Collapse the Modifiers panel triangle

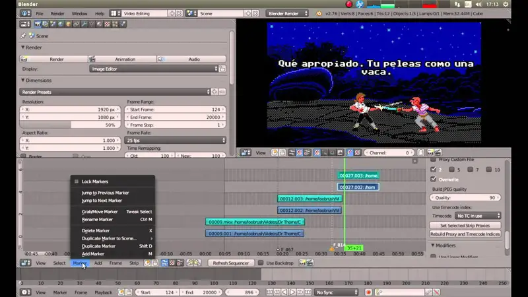click(433, 246)
